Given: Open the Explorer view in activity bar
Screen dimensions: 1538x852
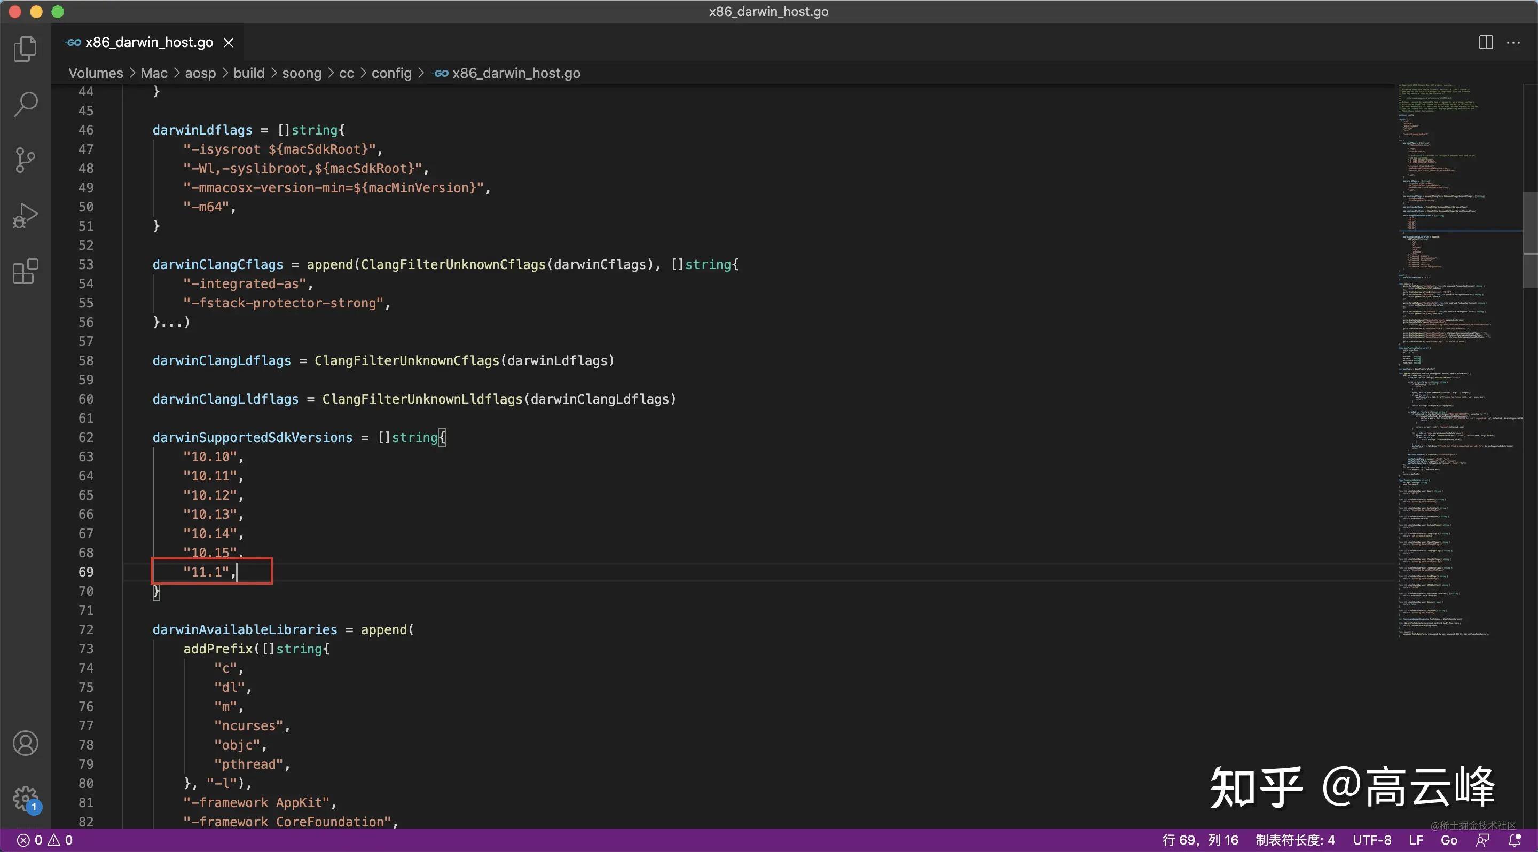Looking at the screenshot, I should pos(25,49).
